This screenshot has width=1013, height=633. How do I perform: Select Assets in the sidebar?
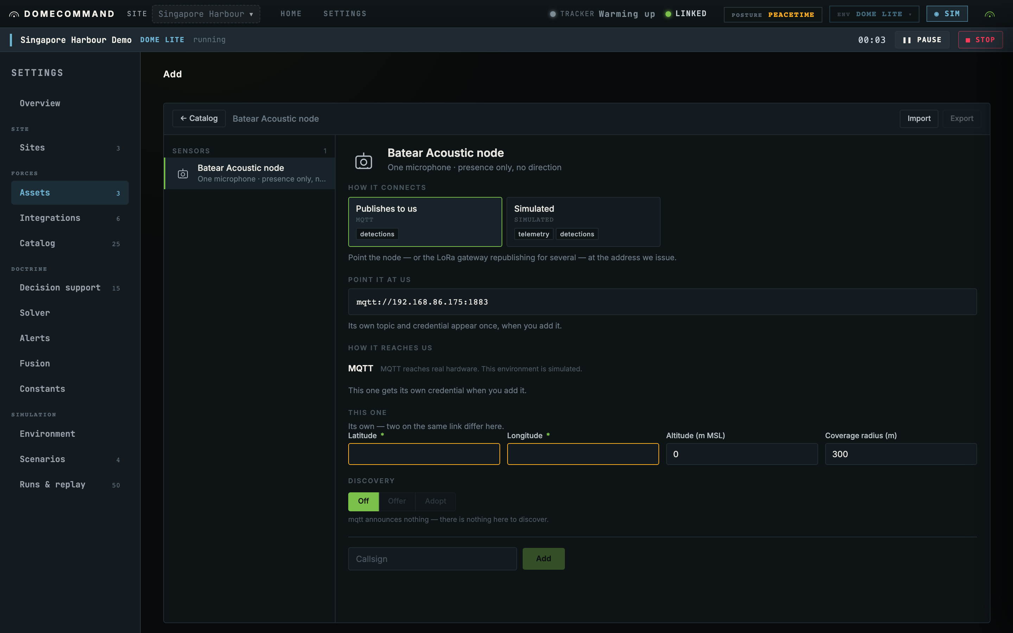pyautogui.click(x=70, y=193)
